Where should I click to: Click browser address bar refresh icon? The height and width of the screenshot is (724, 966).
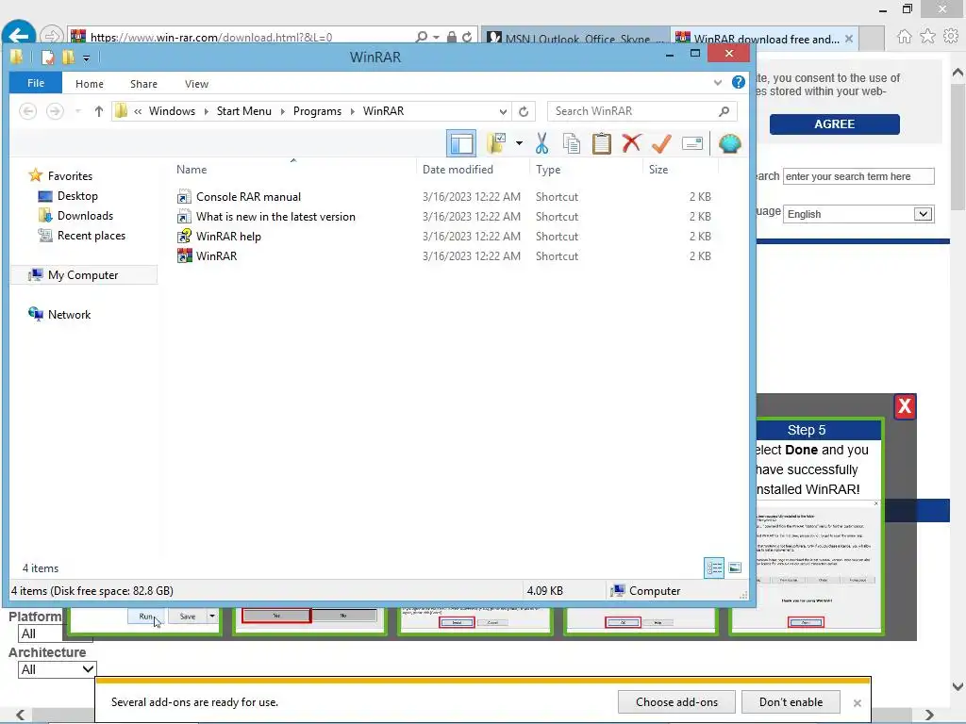pyautogui.click(x=467, y=38)
